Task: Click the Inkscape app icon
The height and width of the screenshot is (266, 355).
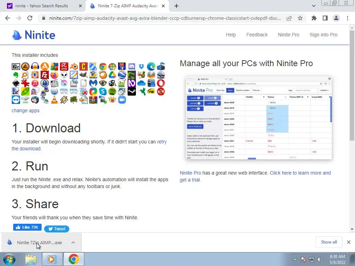Action: point(16,83)
